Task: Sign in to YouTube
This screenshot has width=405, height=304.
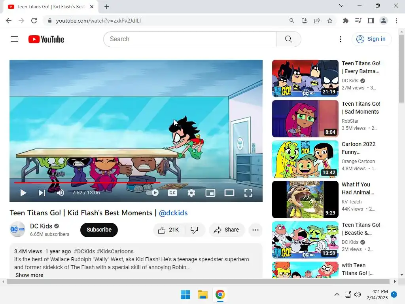Action: (371, 39)
